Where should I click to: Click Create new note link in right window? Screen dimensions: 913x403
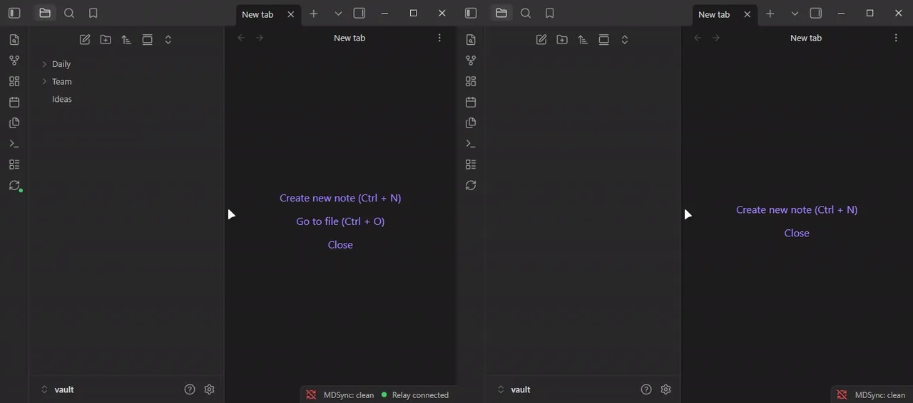[x=797, y=210]
